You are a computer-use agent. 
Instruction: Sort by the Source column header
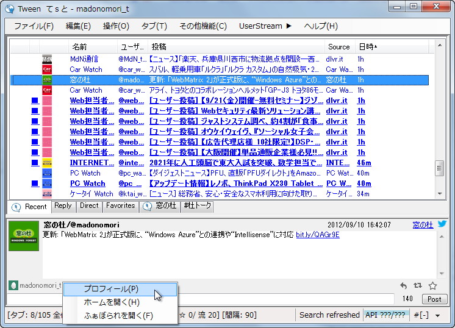point(340,47)
